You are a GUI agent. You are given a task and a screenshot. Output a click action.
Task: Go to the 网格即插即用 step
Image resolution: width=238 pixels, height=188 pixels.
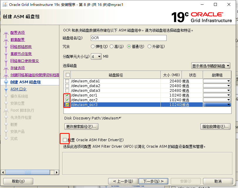(21, 47)
